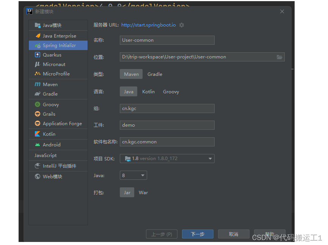Close the 新建模块 dialog
The image size is (328, 245).
coord(282,11)
